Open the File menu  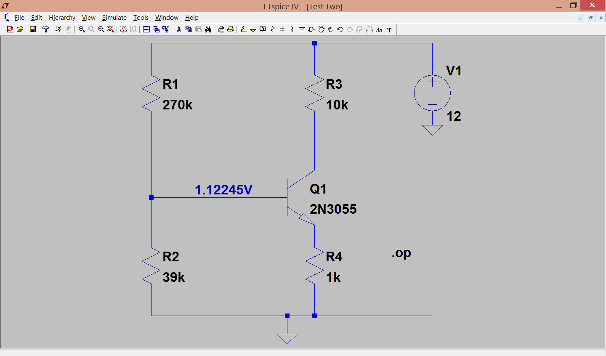pyautogui.click(x=19, y=18)
